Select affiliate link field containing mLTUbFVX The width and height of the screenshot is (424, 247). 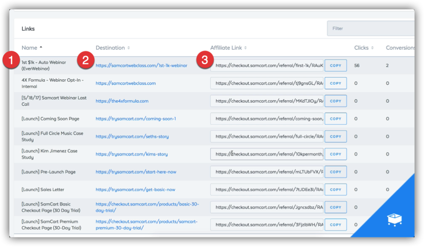tap(267, 172)
